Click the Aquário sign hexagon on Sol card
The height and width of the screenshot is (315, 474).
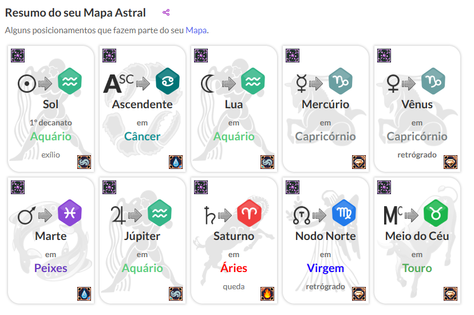tap(69, 81)
